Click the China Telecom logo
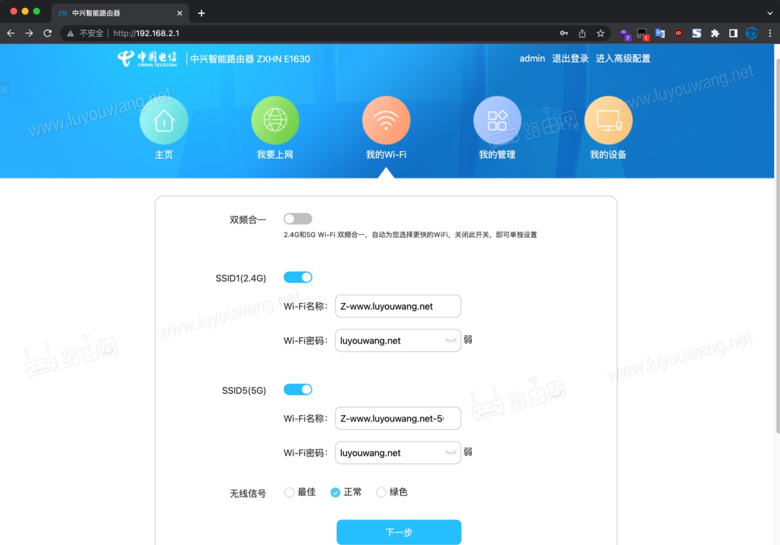This screenshot has width=780, height=545. (147, 59)
